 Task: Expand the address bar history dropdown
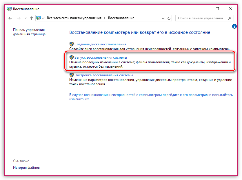click(x=162, y=18)
